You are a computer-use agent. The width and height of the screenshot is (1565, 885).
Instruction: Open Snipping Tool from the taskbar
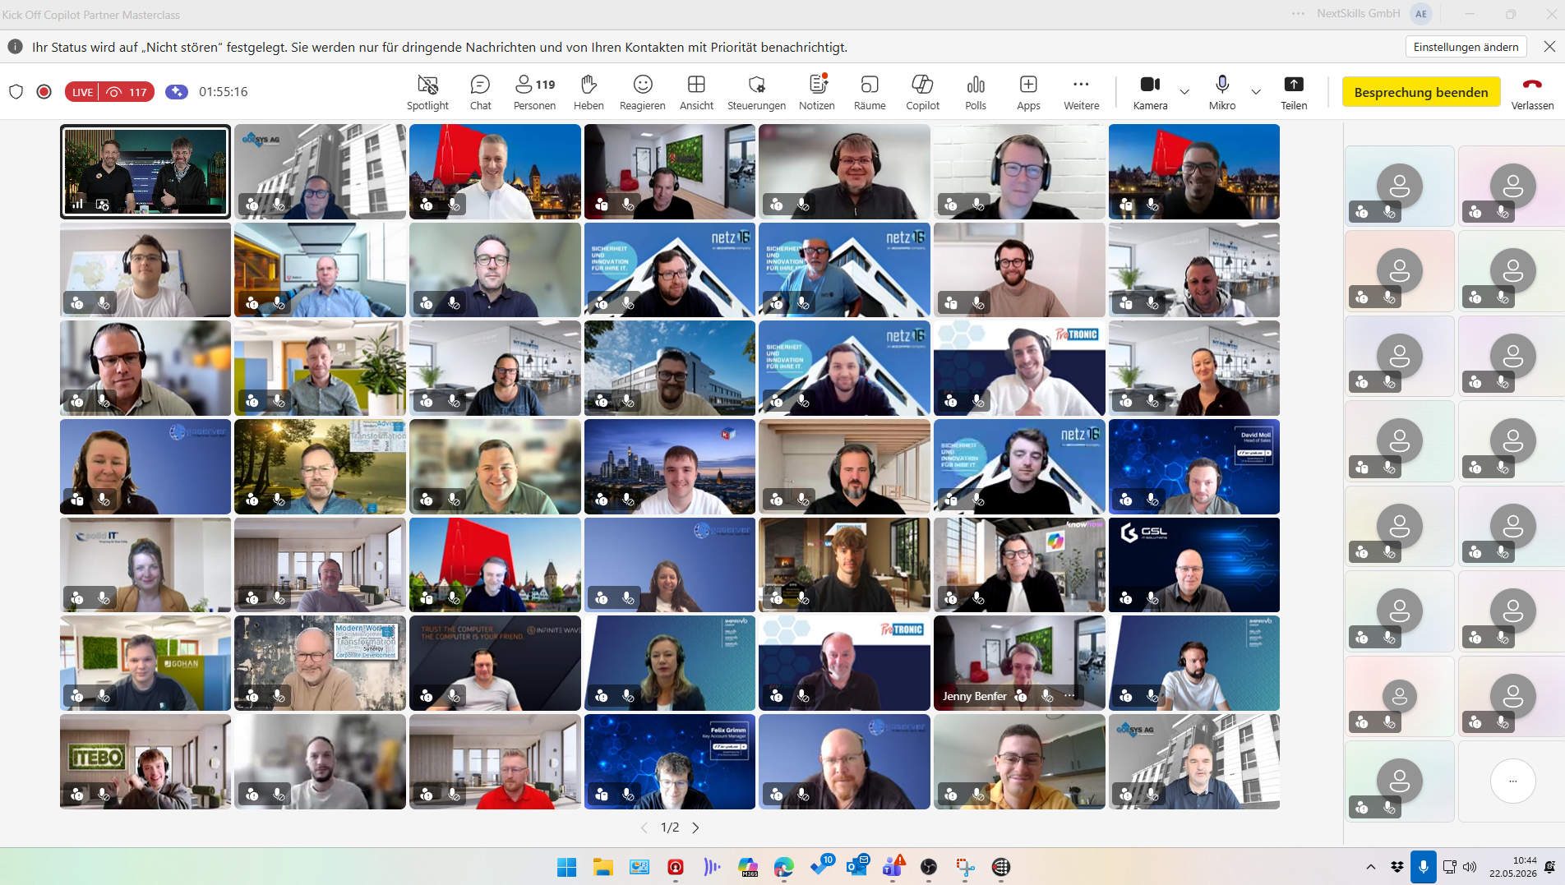coord(965,866)
